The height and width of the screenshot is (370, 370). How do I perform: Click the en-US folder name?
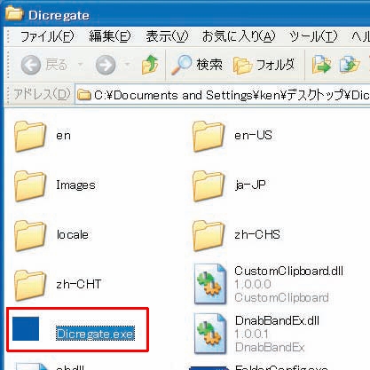point(253,136)
